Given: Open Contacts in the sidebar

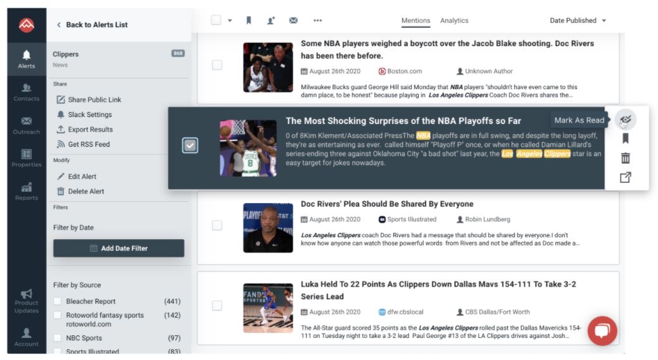Looking at the screenshot, I should click(27, 92).
